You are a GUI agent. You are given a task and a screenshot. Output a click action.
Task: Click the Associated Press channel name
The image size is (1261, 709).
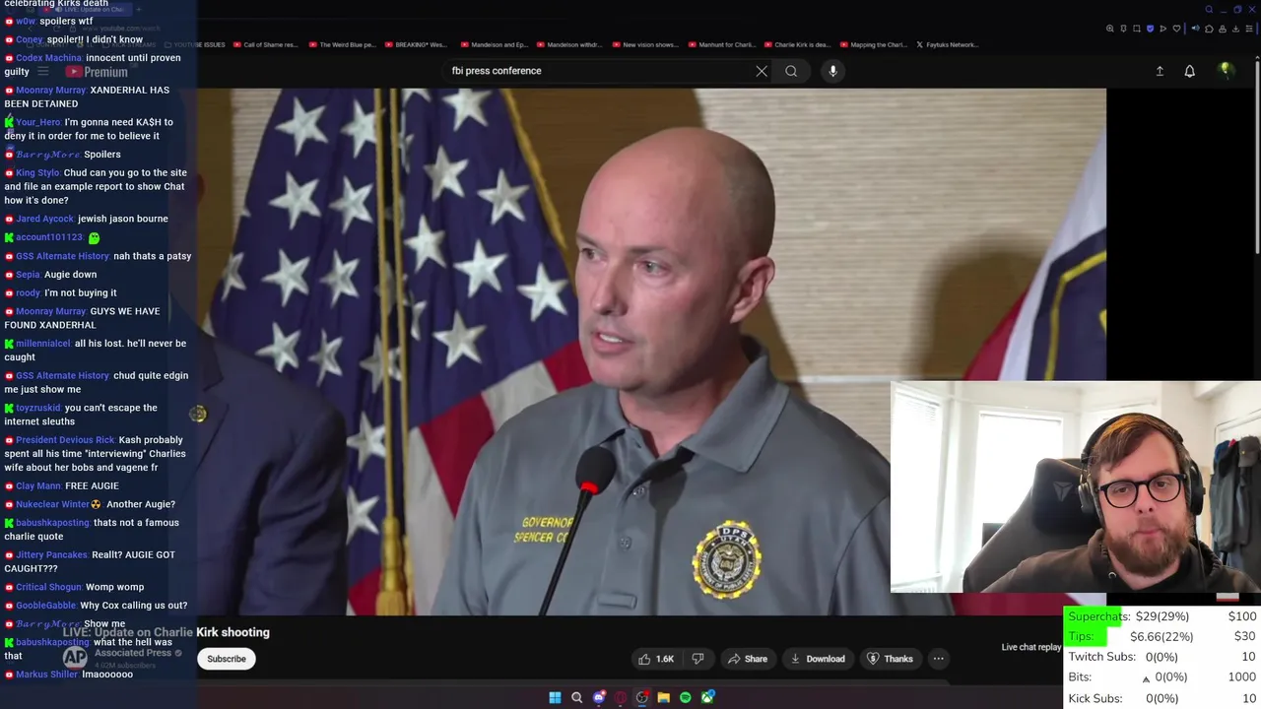133,653
